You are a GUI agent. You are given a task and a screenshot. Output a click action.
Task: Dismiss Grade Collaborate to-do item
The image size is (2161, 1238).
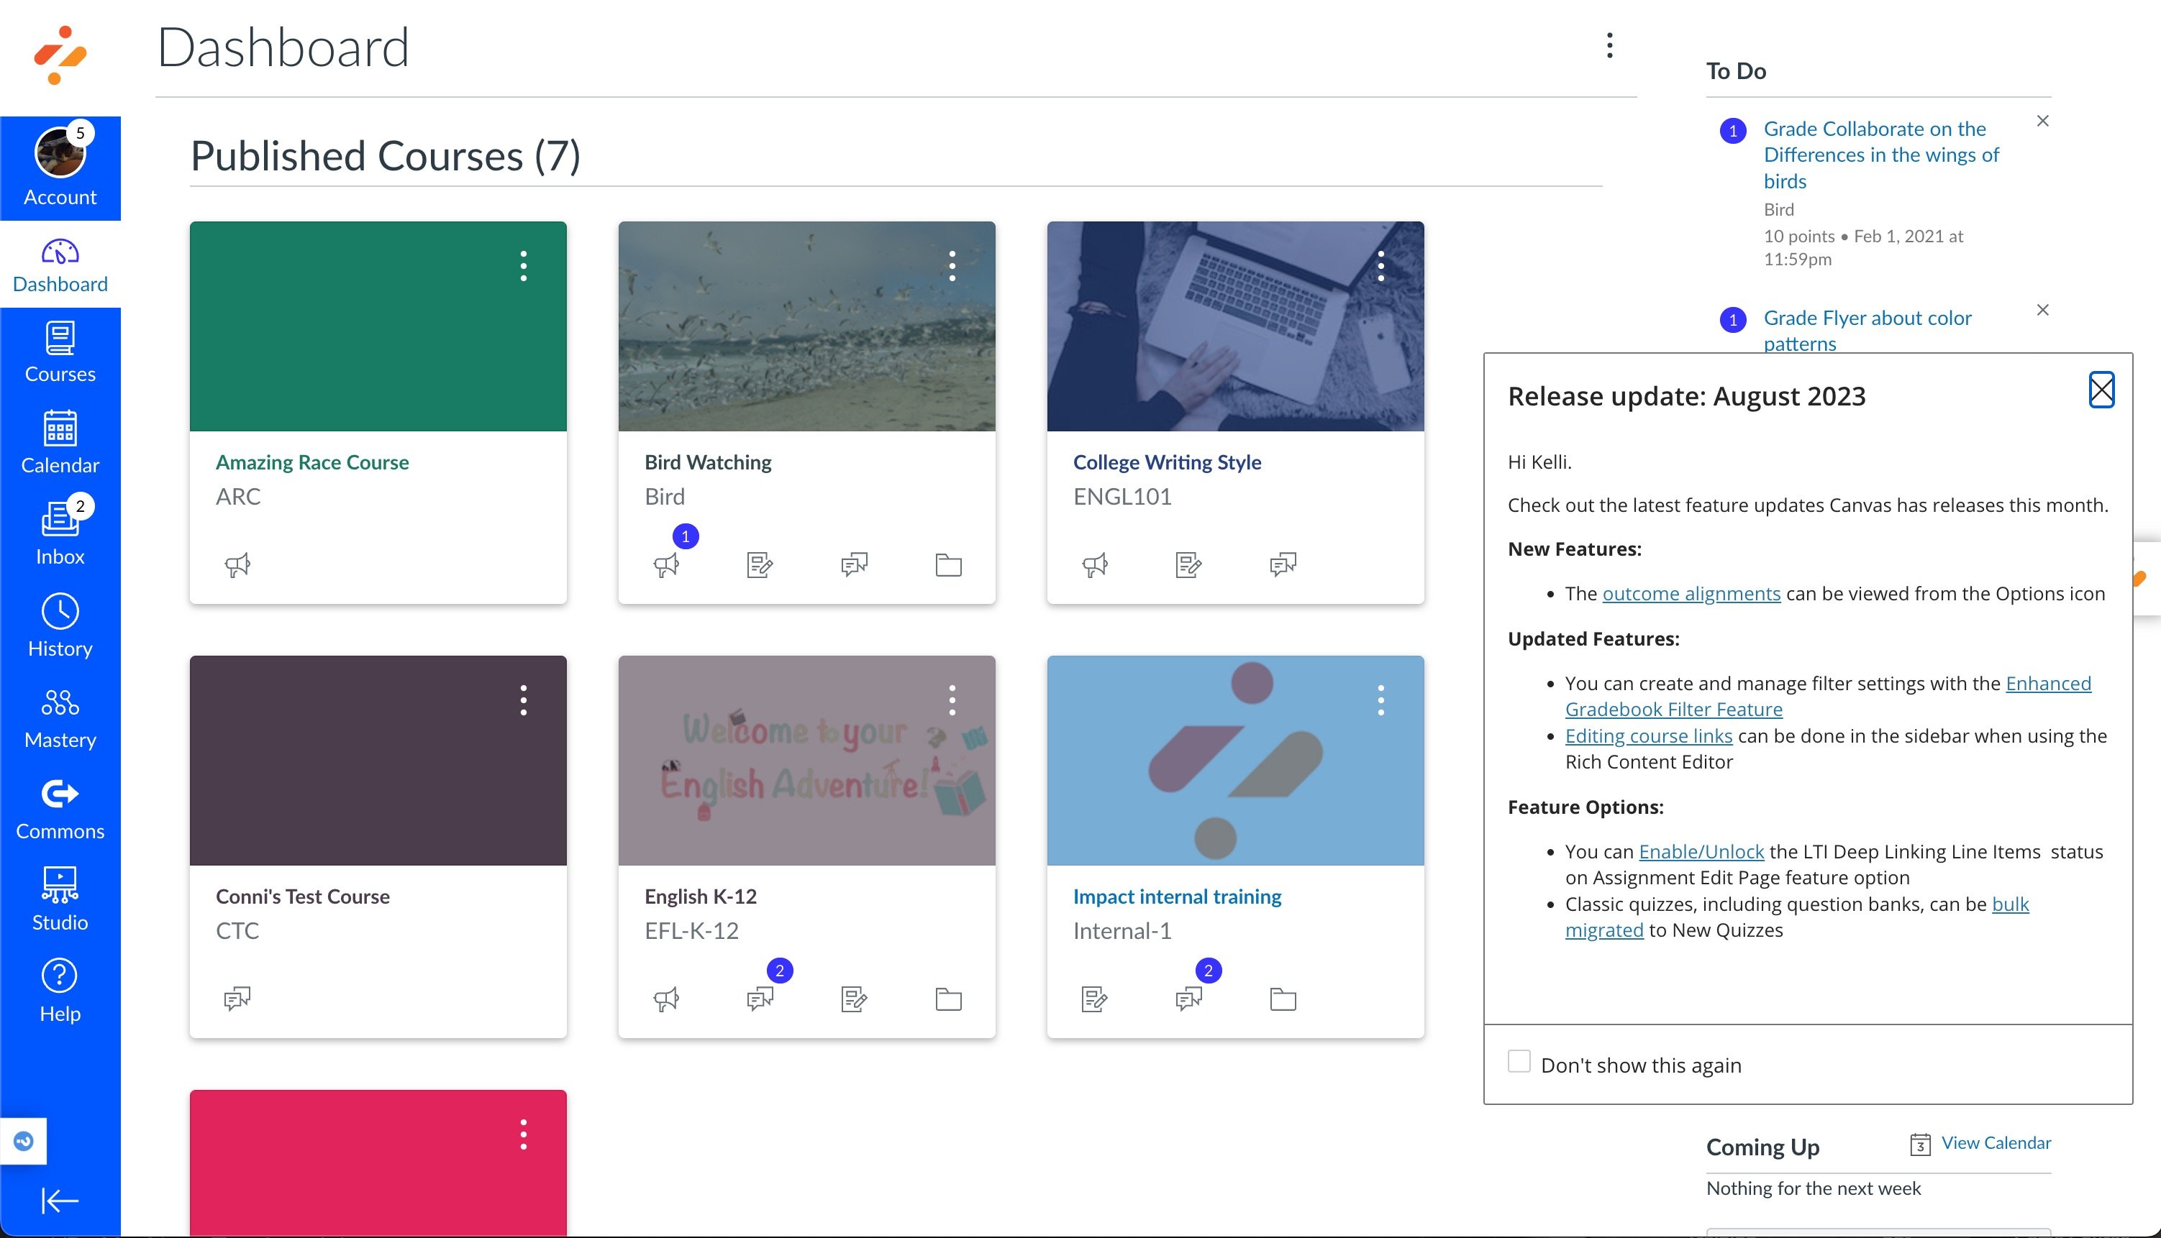point(2042,121)
